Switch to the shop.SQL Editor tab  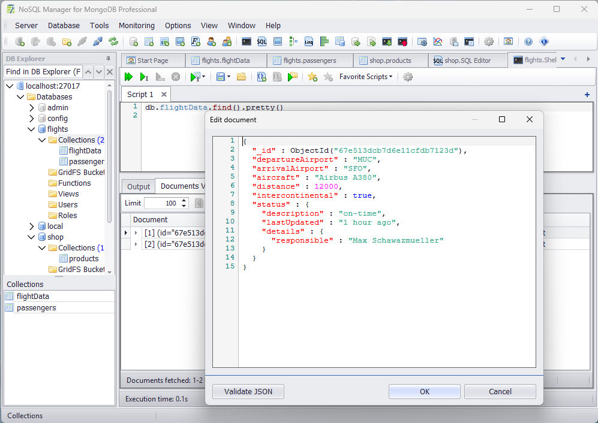468,61
